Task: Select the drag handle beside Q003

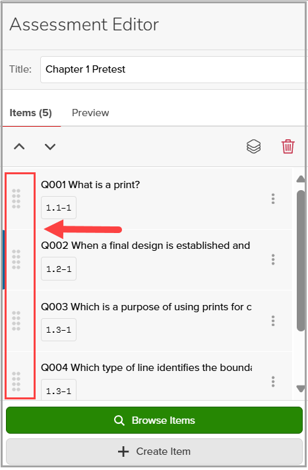Action: pyautogui.click(x=16, y=321)
